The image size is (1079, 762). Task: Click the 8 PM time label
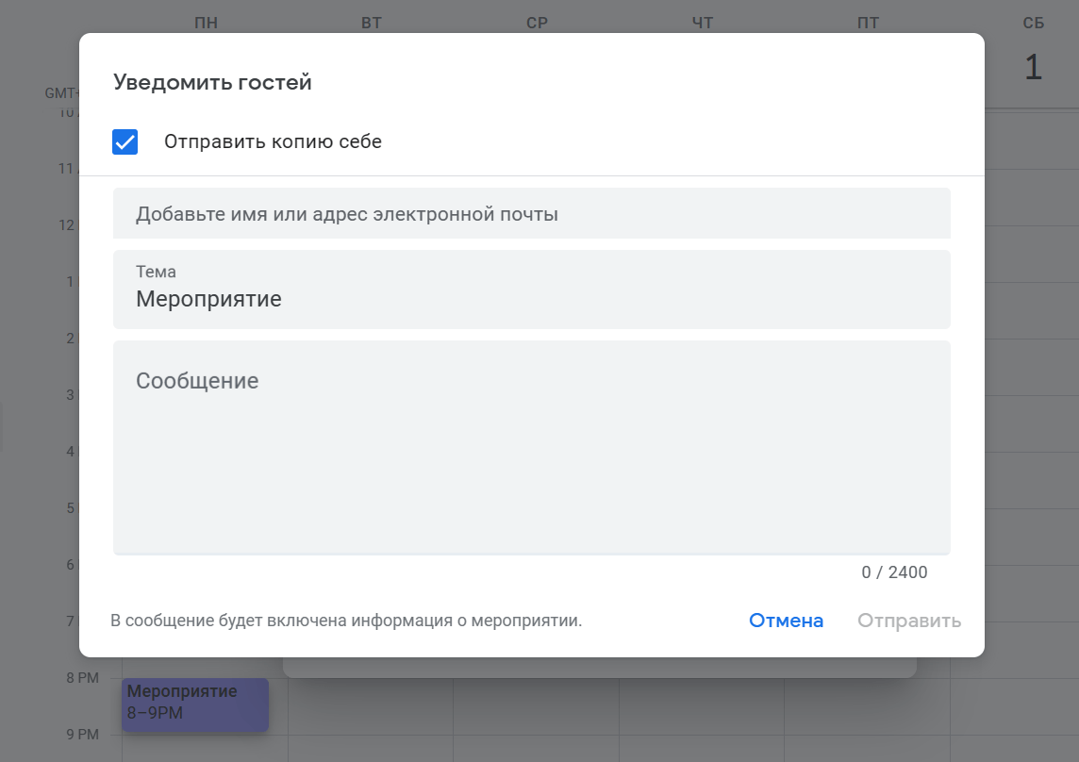pos(83,678)
